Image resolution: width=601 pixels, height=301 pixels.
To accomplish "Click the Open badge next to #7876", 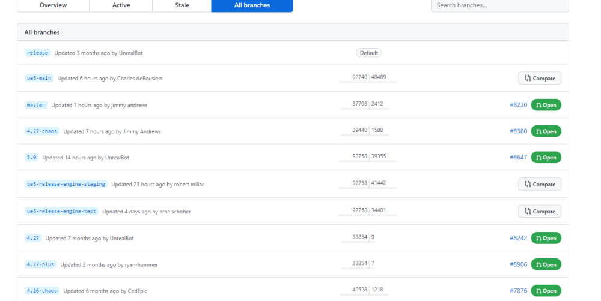I will pyautogui.click(x=546, y=291).
